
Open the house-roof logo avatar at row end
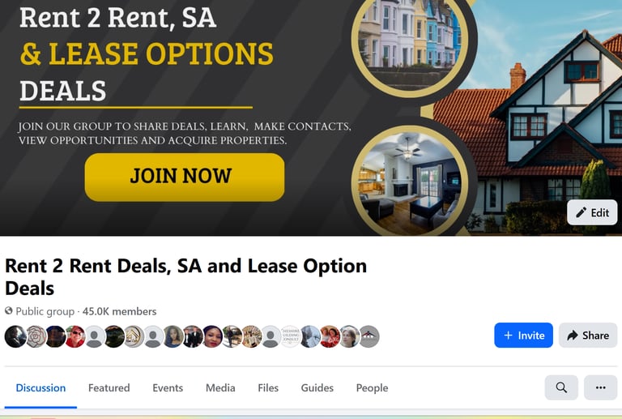pyautogui.click(x=369, y=336)
